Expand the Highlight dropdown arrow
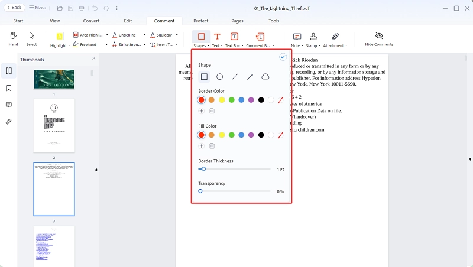This screenshot has width=473, height=267. (x=69, y=46)
